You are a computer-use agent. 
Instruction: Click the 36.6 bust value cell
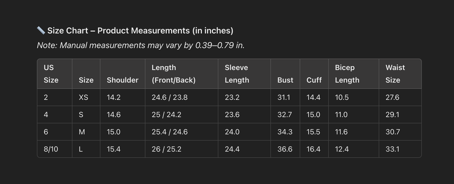(285, 149)
